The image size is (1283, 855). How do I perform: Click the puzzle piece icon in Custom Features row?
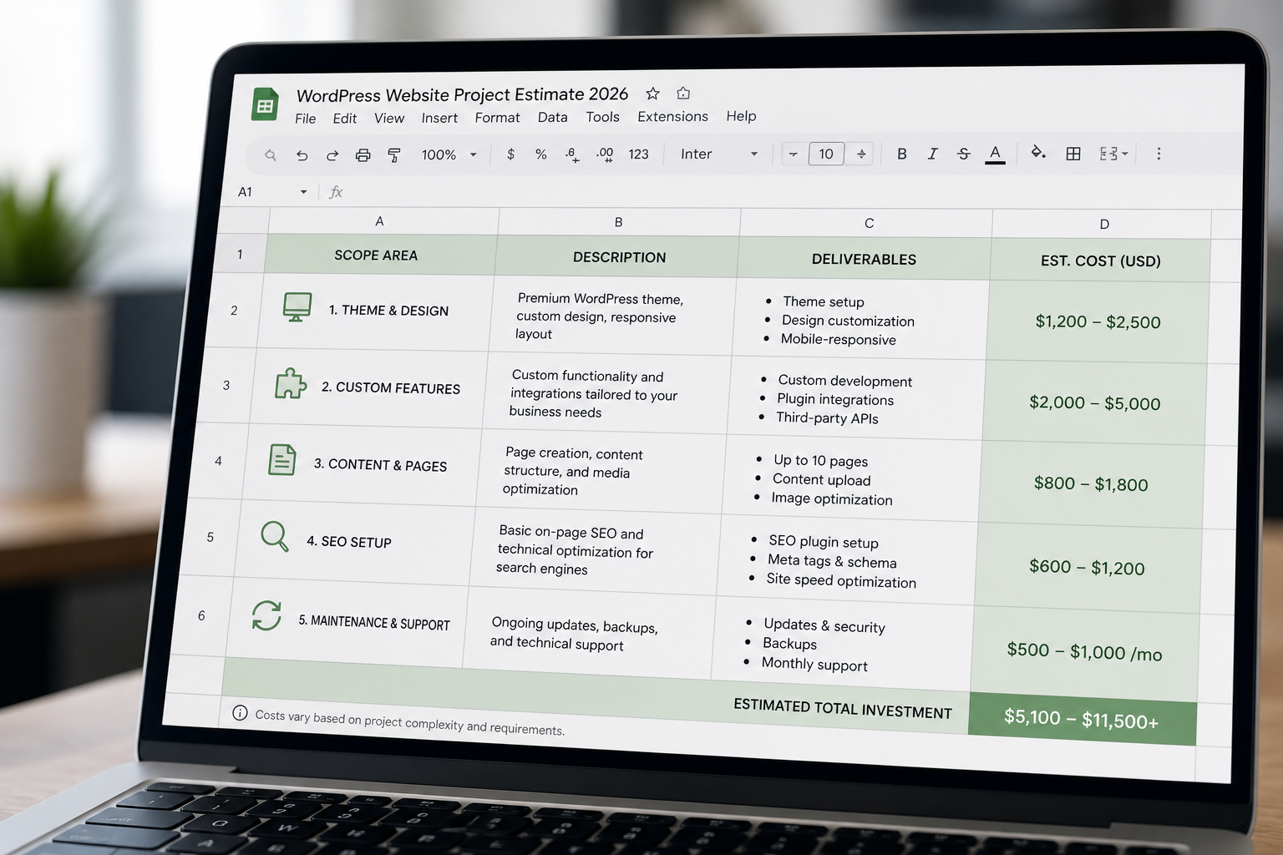290,383
